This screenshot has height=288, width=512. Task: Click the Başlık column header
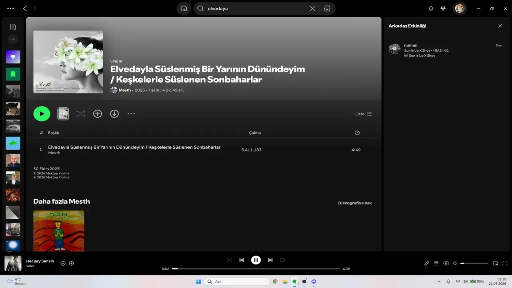pyautogui.click(x=54, y=133)
